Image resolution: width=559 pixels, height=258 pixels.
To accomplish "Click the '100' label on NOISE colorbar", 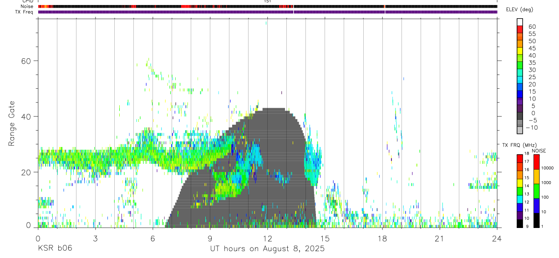I will [545, 197].
